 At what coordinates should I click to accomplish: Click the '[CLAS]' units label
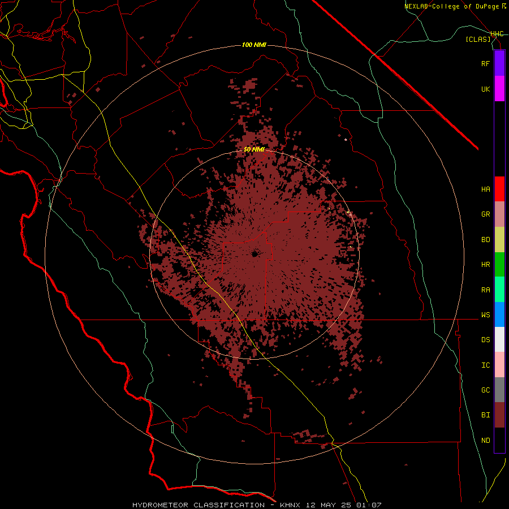click(x=478, y=39)
